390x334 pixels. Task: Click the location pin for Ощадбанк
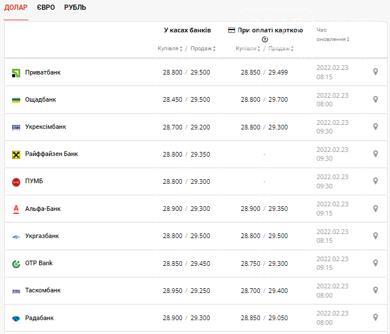tap(376, 99)
